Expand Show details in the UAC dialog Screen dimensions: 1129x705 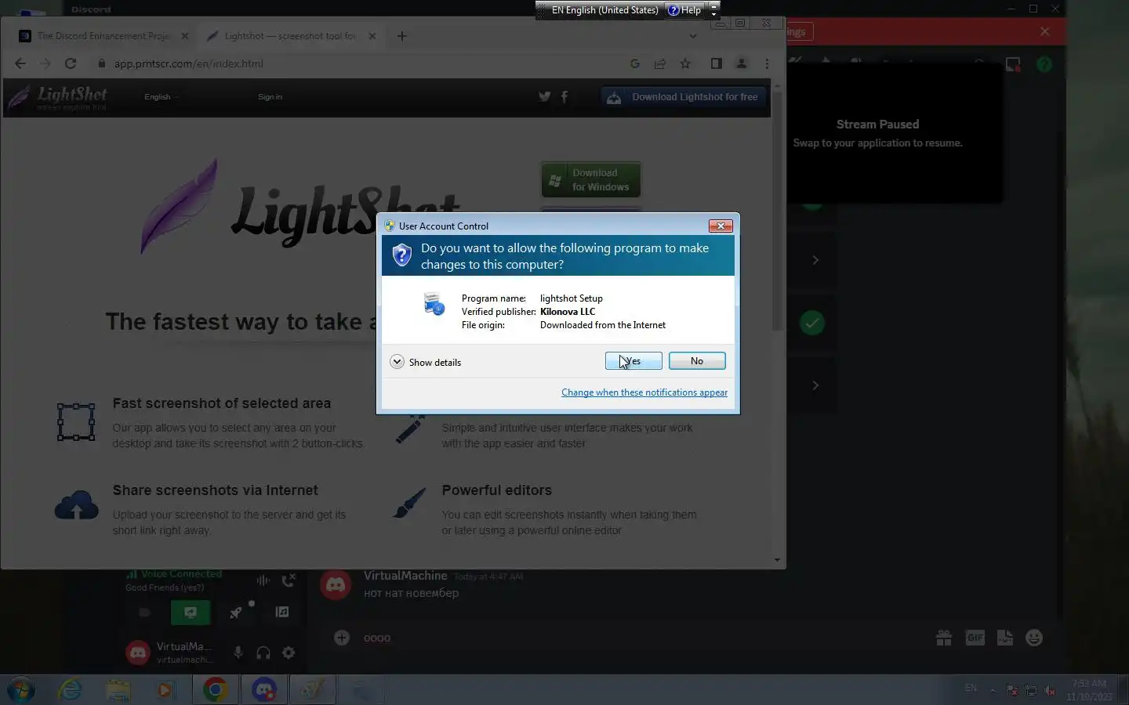point(426,362)
